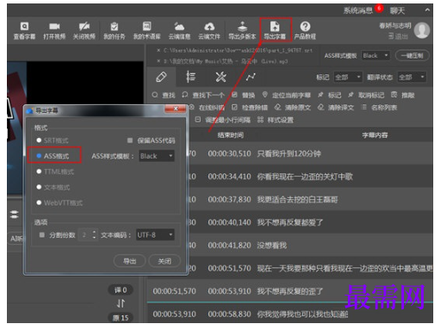Collapse panel with top-right chevron
This screenshot has width=441, height=324.
coord(427,10)
